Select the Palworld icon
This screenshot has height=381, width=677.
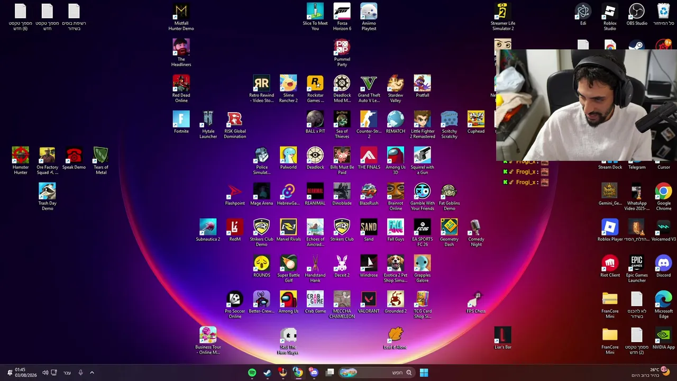(x=288, y=159)
